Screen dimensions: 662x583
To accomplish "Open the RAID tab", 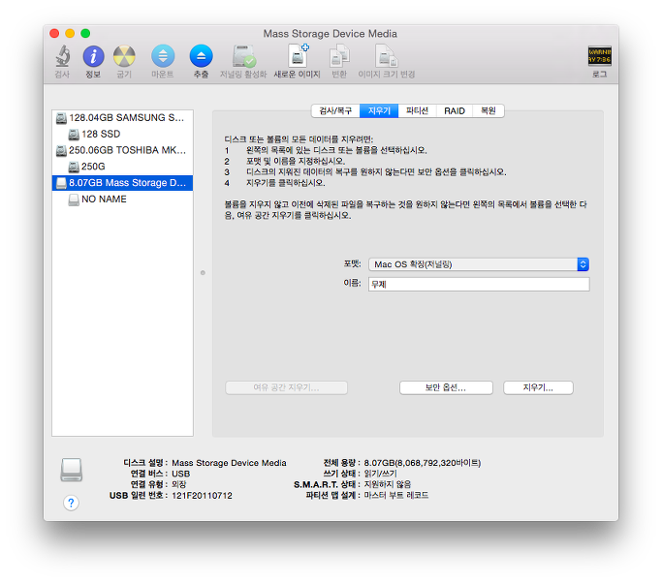I will point(455,111).
